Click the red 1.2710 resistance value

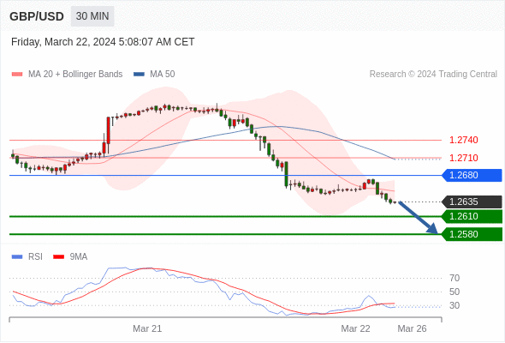click(x=463, y=158)
